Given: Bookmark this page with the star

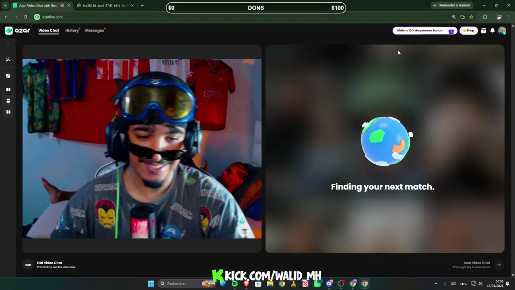Looking at the screenshot, I should (471, 17).
